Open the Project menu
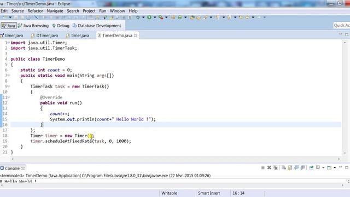 pos(89,11)
